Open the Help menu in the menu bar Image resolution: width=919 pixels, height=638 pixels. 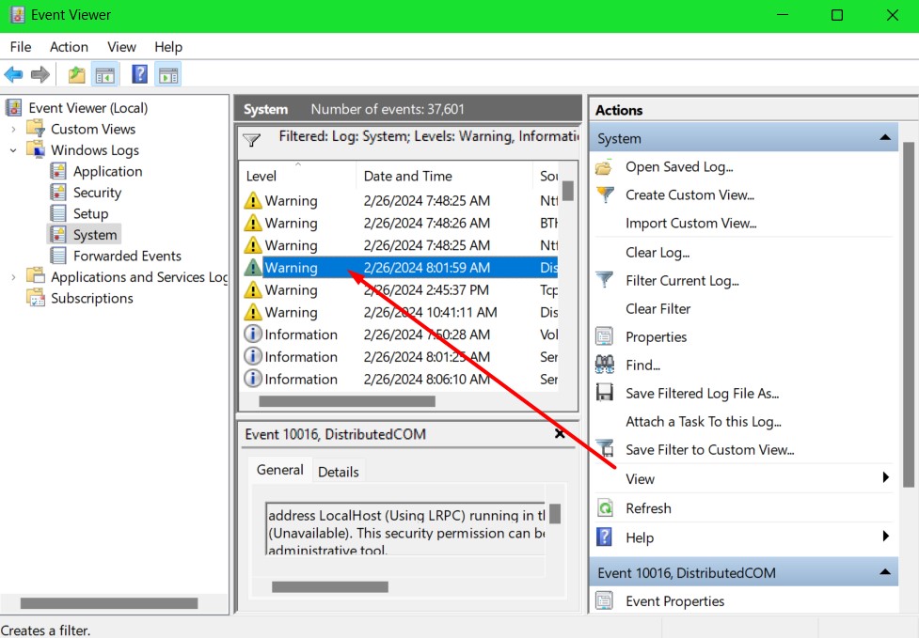coord(168,47)
